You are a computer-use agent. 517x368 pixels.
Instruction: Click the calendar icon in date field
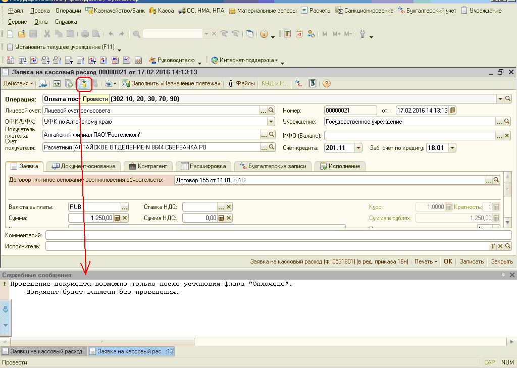452,111
